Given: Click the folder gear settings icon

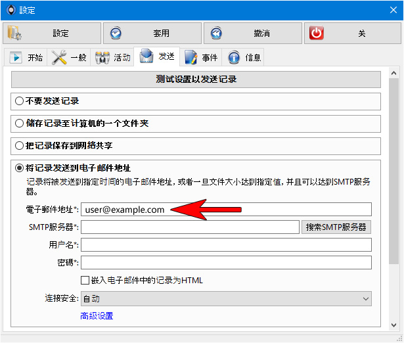Looking at the screenshot, I should (x=14, y=33).
